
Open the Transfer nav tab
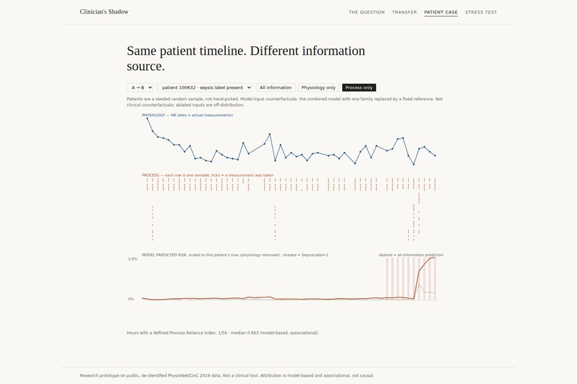click(404, 12)
